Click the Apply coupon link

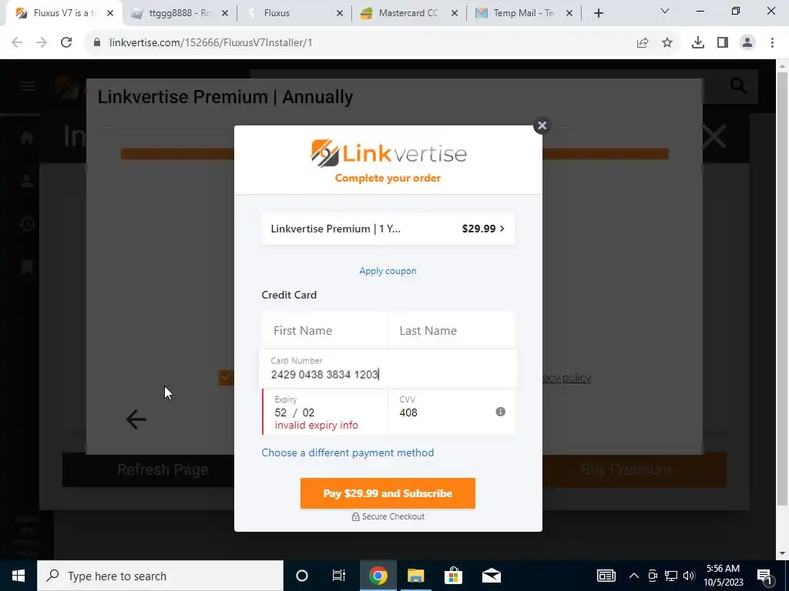click(x=388, y=271)
